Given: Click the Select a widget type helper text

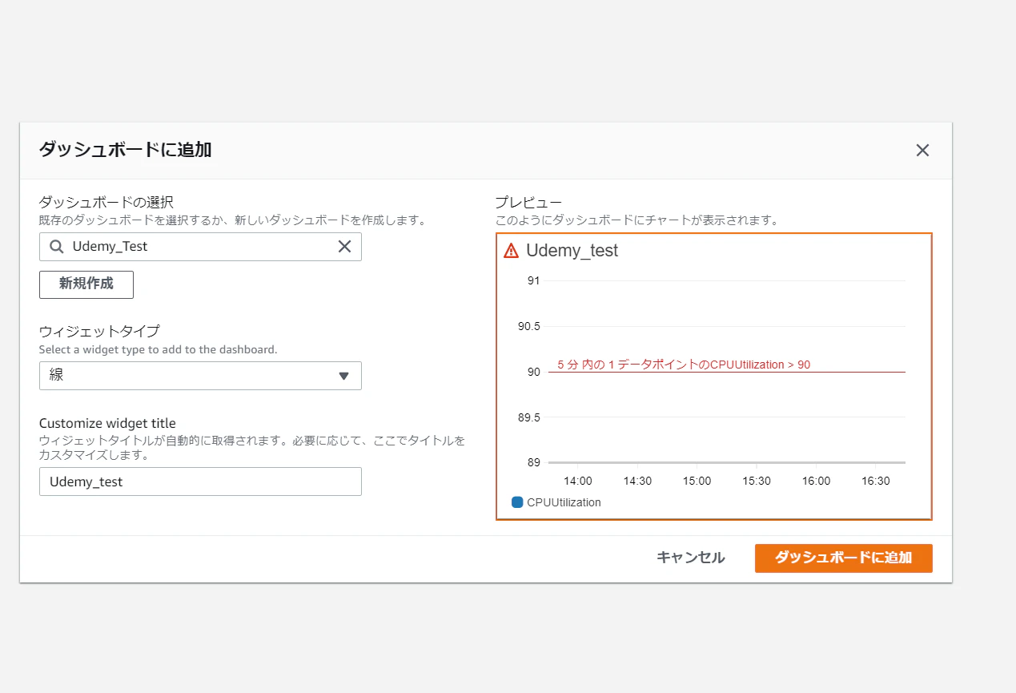Looking at the screenshot, I should pyautogui.click(x=159, y=349).
